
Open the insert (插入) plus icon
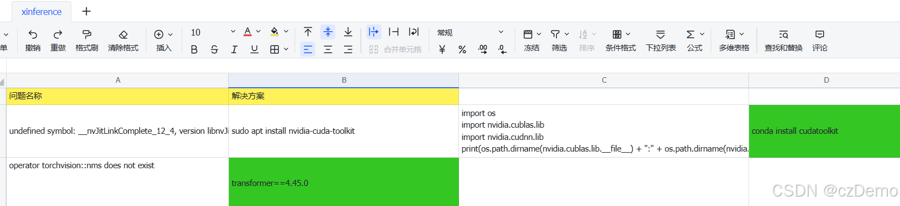click(159, 34)
